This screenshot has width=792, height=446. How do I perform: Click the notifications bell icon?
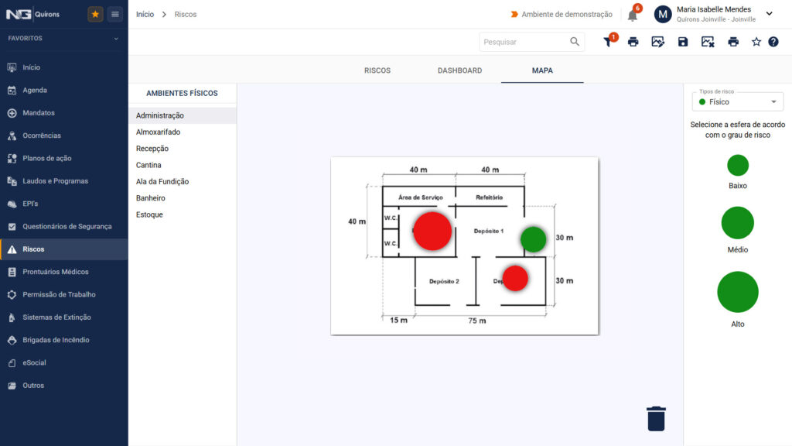tap(633, 15)
